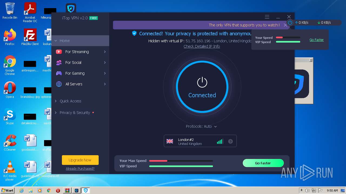Click the arrow on the London#2 server card
Image resolution: width=346 pixels, height=194 pixels.
click(x=230, y=141)
